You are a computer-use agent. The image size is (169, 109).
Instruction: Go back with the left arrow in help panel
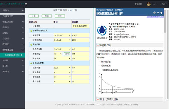coord(155,13)
